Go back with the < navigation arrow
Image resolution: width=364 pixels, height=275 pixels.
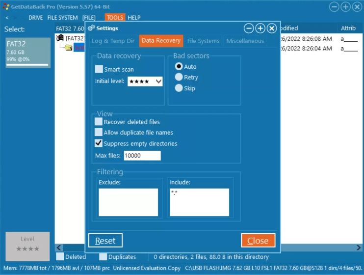point(7,18)
